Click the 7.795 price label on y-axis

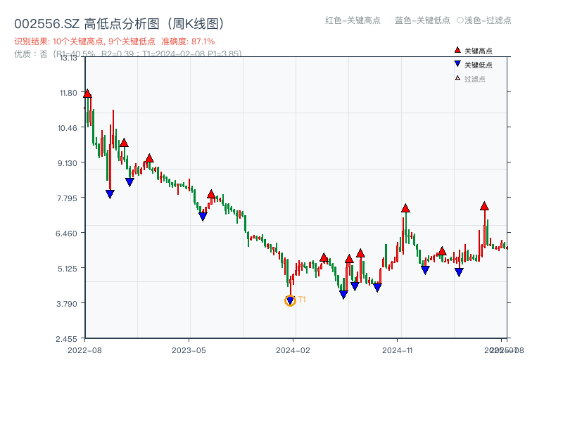[x=68, y=198]
